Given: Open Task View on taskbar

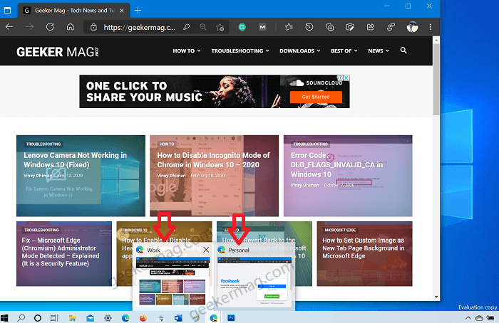Looking at the screenshot, I should (54, 318).
